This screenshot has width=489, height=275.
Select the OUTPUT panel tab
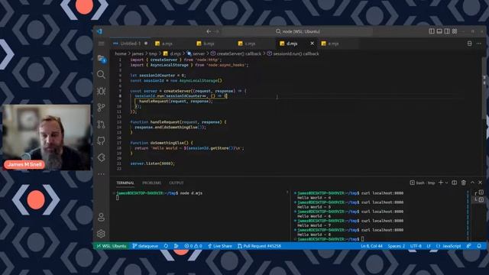tap(176, 183)
